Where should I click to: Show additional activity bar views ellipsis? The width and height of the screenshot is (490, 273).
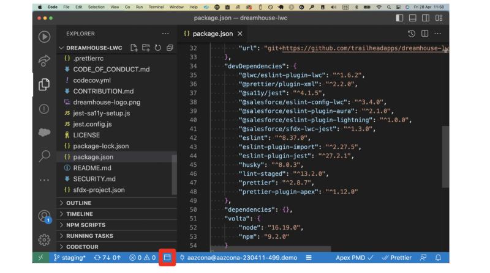pyautogui.click(x=44, y=180)
